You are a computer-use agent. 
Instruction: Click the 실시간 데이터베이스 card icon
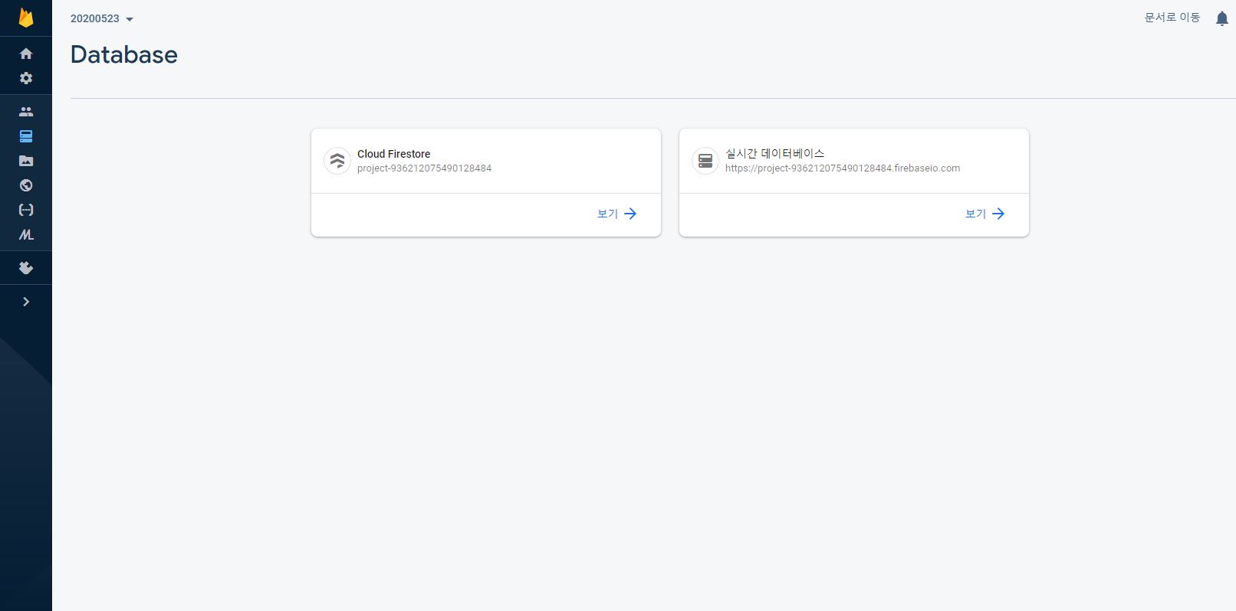705,161
